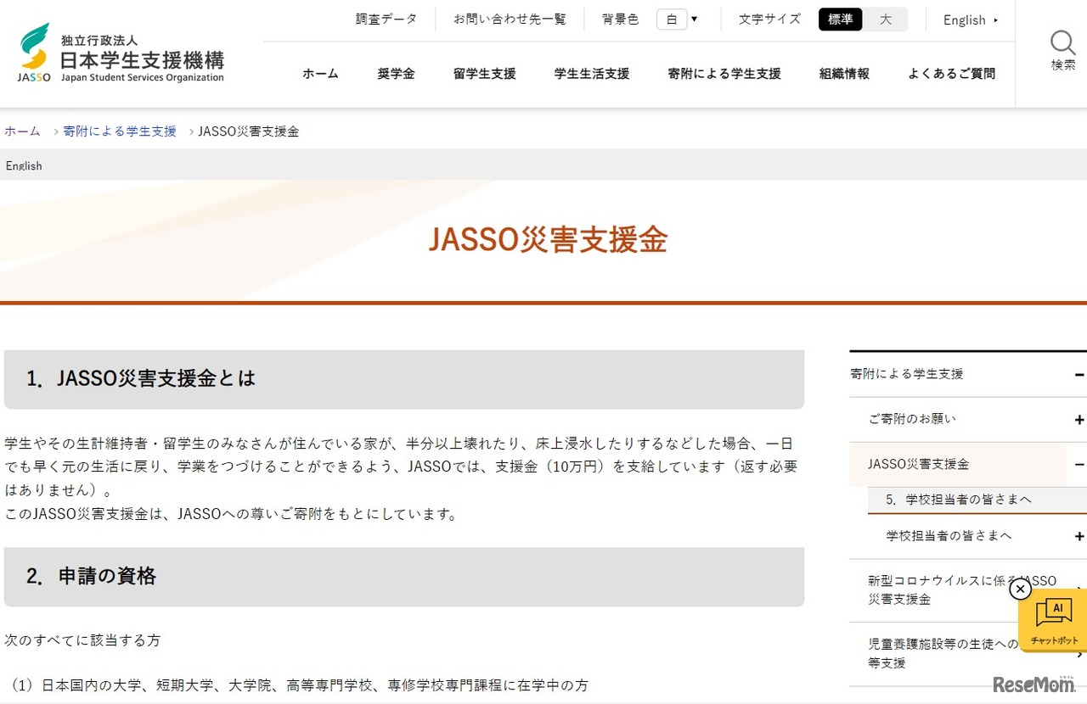
Task: Switch text size to 大
Action: pos(886,19)
